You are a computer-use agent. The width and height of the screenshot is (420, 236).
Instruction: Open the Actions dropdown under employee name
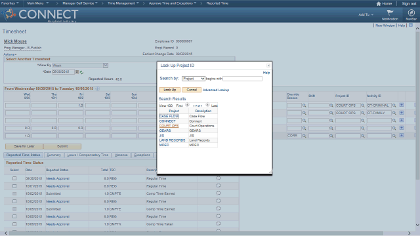point(10,54)
